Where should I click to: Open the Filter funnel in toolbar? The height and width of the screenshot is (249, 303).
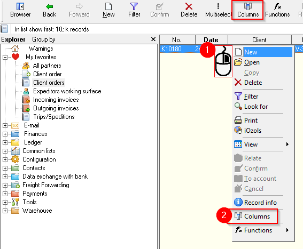(x=134, y=6)
